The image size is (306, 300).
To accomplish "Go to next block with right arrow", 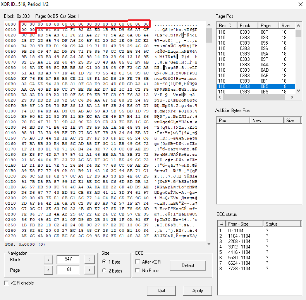I will click(89, 260).
